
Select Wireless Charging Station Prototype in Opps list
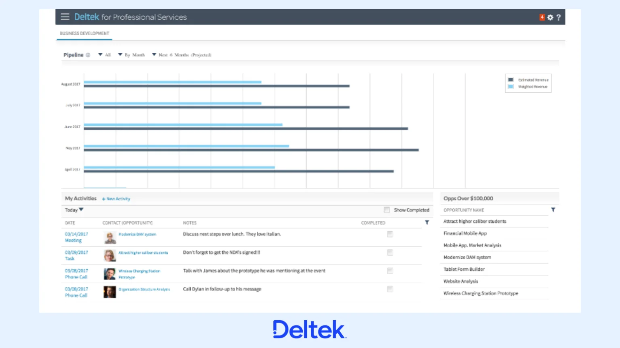(x=481, y=294)
